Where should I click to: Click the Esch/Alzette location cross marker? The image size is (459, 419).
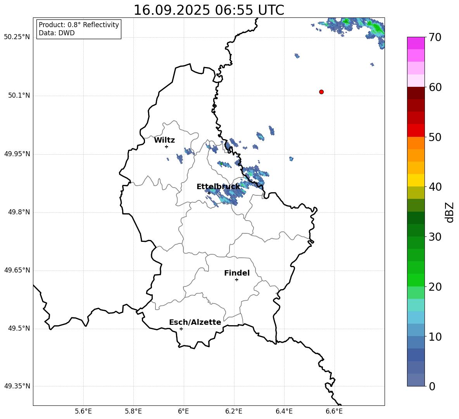pyautogui.click(x=181, y=329)
